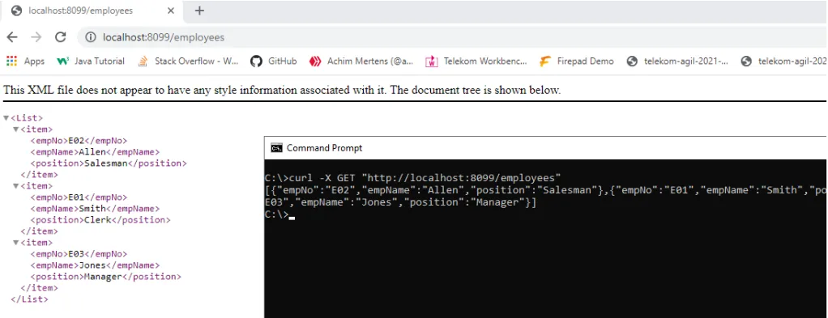The height and width of the screenshot is (318, 828).
Task: Open the Firepad Demo bookmark
Action: (x=577, y=61)
